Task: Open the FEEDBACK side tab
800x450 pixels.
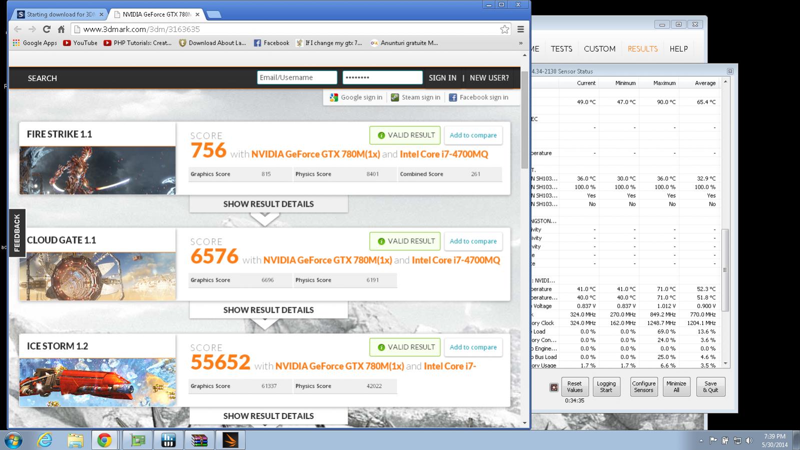Action: click(x=17, y=233)
